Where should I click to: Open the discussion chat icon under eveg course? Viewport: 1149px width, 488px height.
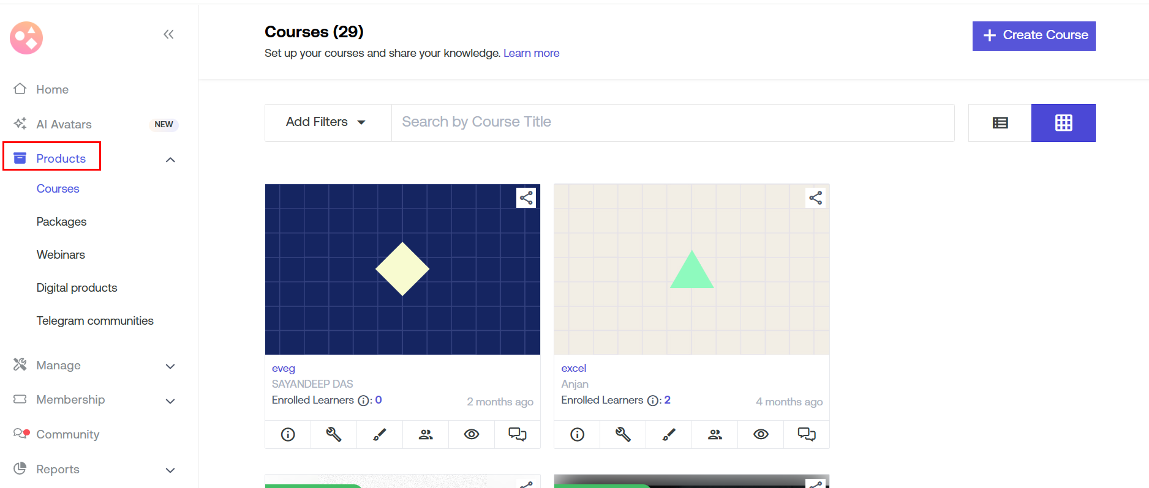pyautogui.click(x=518, y=434)
